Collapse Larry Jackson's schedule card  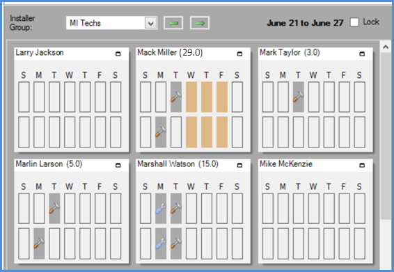pos(118,54)
